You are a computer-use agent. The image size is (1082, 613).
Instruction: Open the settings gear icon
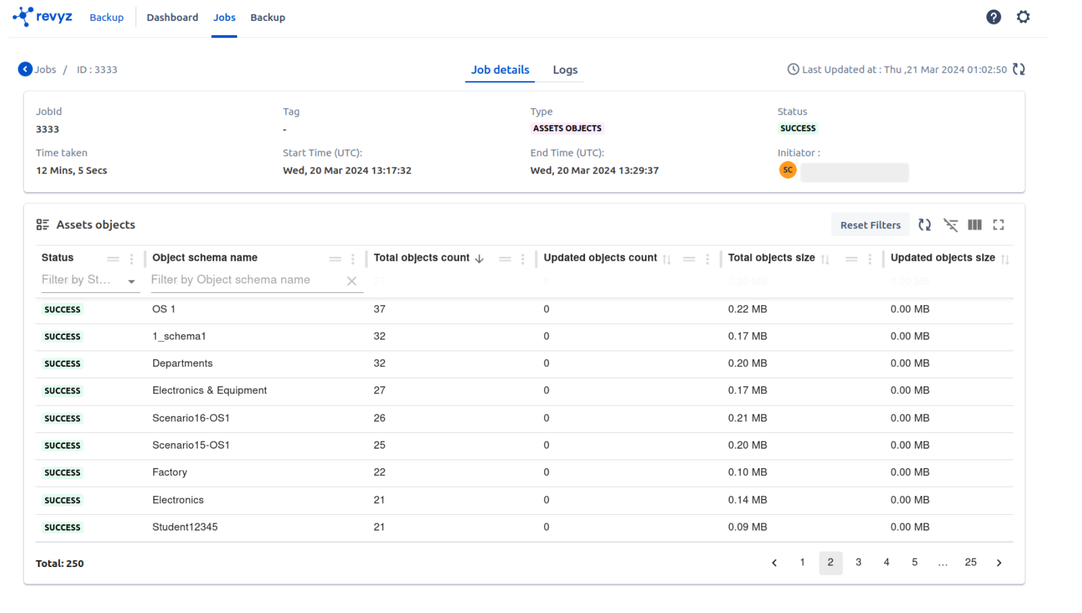1023,17
